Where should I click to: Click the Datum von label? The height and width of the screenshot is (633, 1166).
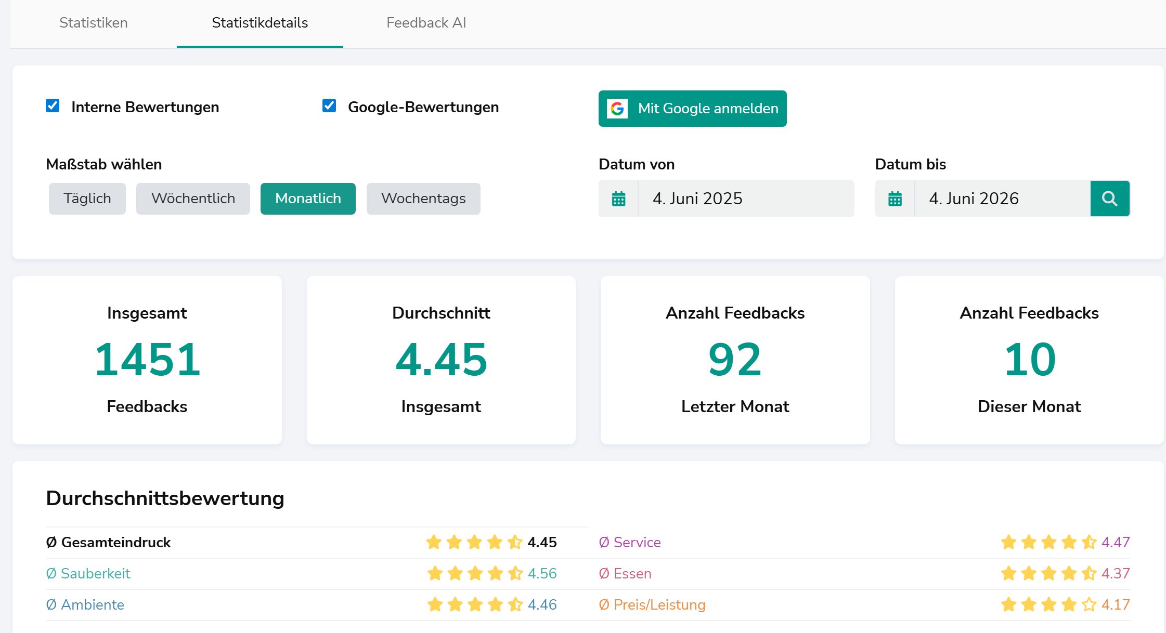click(637, 164)
